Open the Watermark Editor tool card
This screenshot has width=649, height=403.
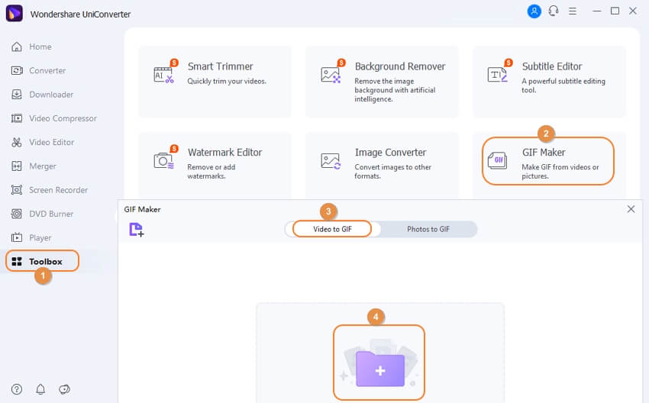click(x=215, y=165)
